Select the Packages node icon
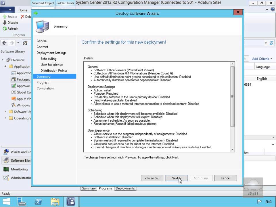 (14, 80)
